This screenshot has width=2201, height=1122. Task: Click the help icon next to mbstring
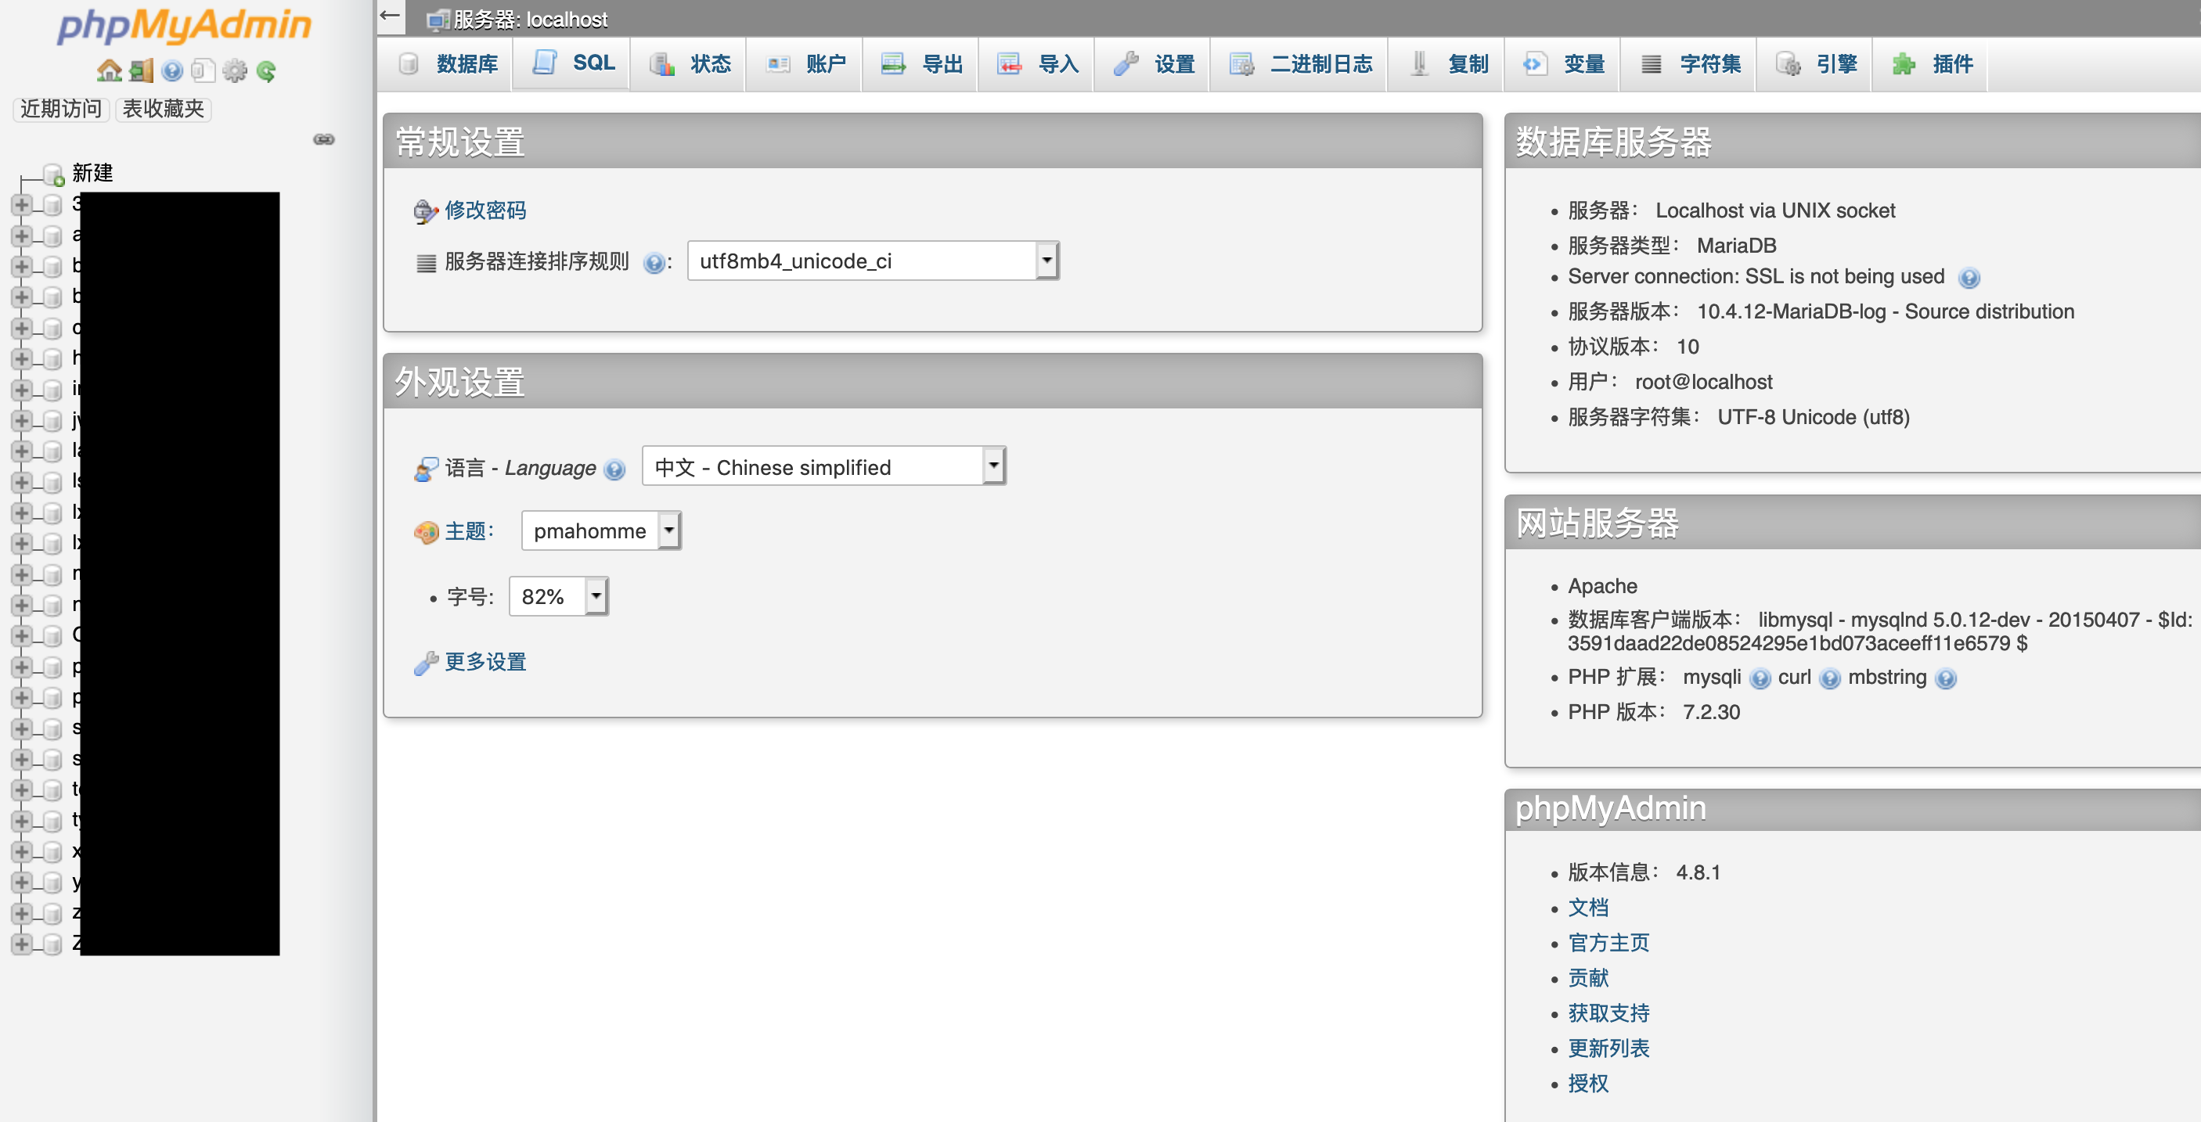tap(1946, 679)
